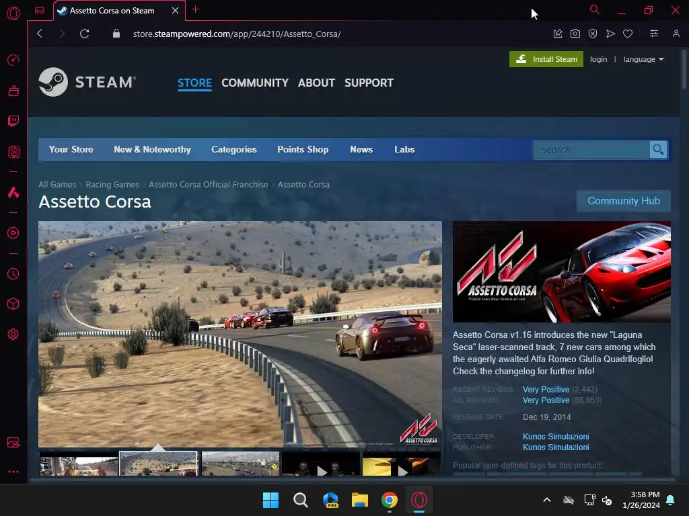The image size is (689, 516).
Task: Reload the Steam page
Action: (x=84, y=34)
